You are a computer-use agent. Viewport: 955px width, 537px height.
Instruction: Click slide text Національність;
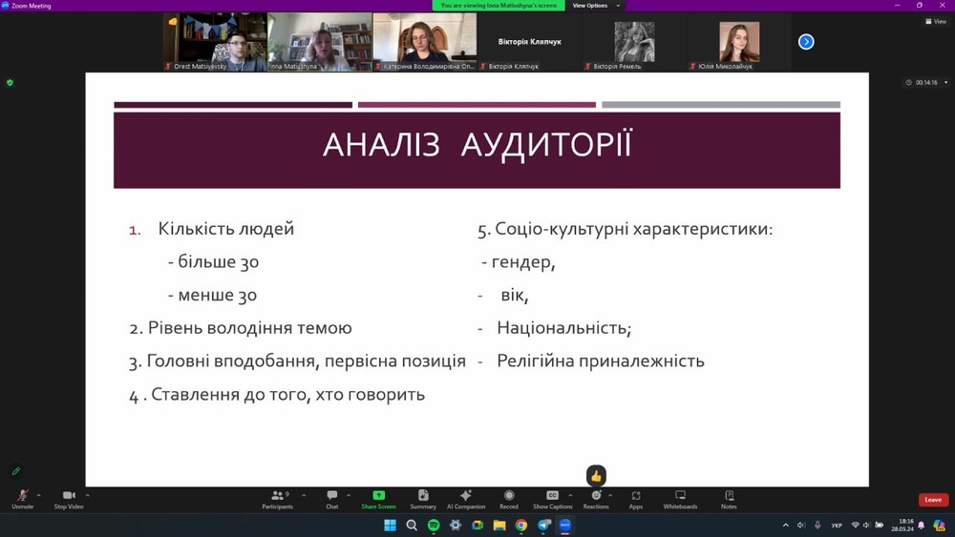[x=564, y=328]
